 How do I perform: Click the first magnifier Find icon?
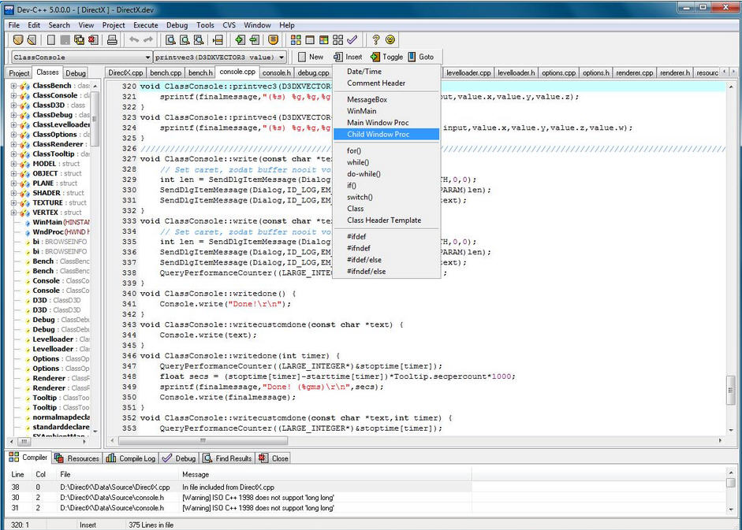(170, 39)
